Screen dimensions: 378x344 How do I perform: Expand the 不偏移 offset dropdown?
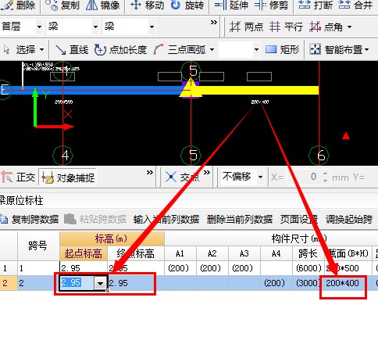(x=260, y=177)
